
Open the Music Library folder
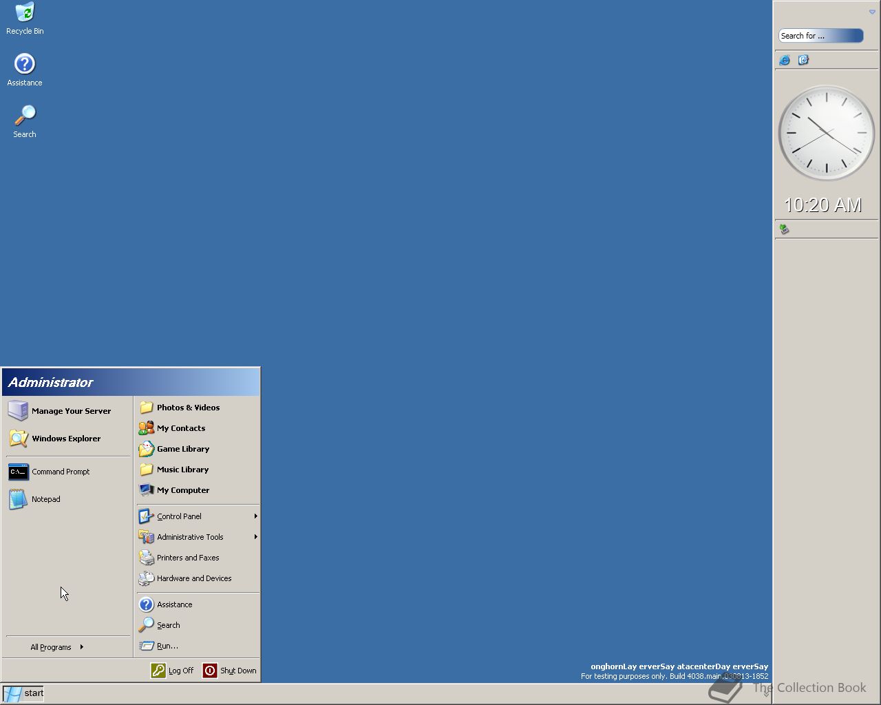(x=198, y=470)
